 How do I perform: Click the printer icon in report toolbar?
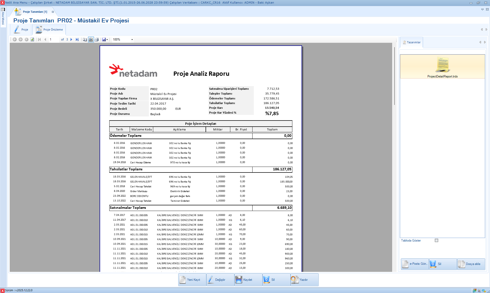pos(97,39)
